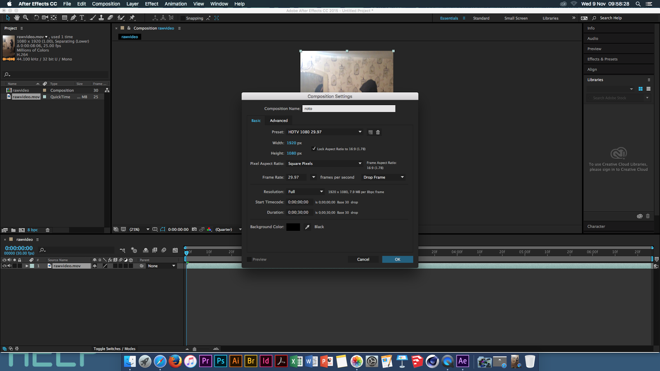Toggle Draft 3D in timeline
Image resolution: width=660 pixels, height=371 pixels.
134,250
